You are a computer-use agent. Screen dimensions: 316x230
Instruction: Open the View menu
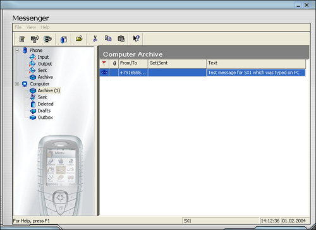[x=31, y=27]
